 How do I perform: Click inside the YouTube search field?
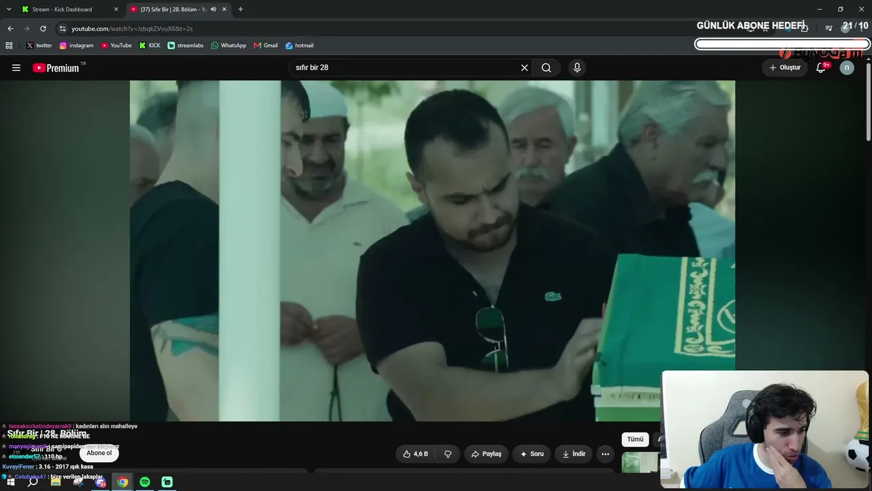pos(405,68)
